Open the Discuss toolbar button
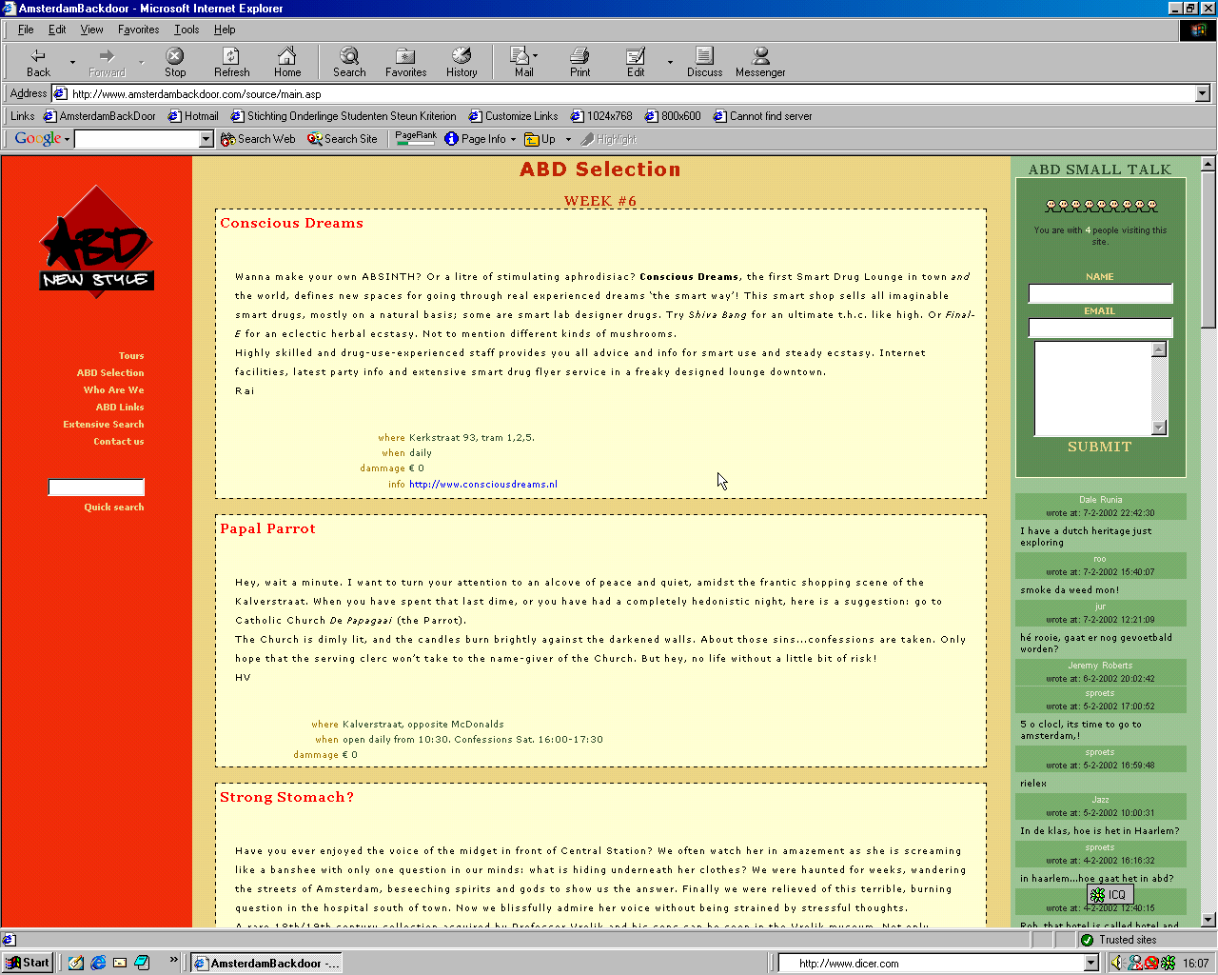Screen dimensions: 1218x975 [x=704, y=62]
